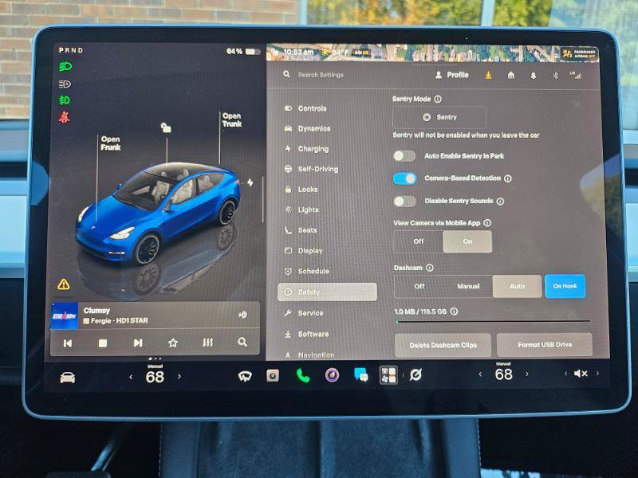Tap the charge port lightning icon beside car
The width and height of the screenshot is (638, 478).
250,183
